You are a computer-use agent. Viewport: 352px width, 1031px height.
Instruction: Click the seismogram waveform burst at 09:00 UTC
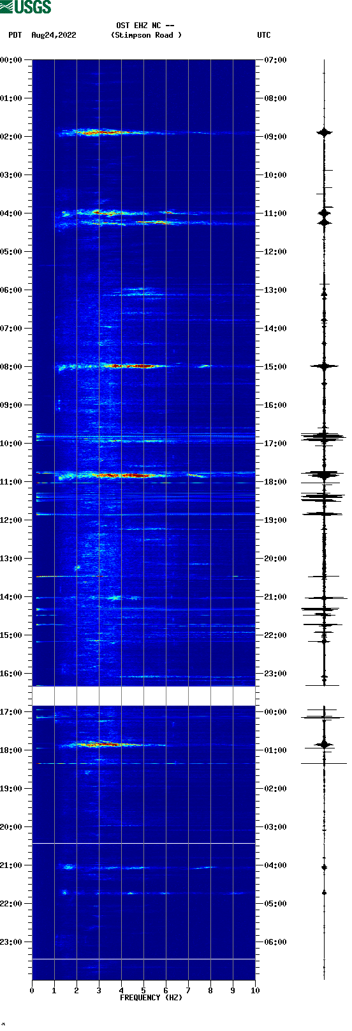tap(325, 132)
